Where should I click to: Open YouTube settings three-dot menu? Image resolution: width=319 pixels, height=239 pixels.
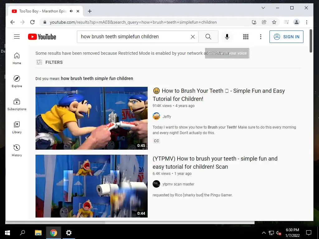click(261, 37)
